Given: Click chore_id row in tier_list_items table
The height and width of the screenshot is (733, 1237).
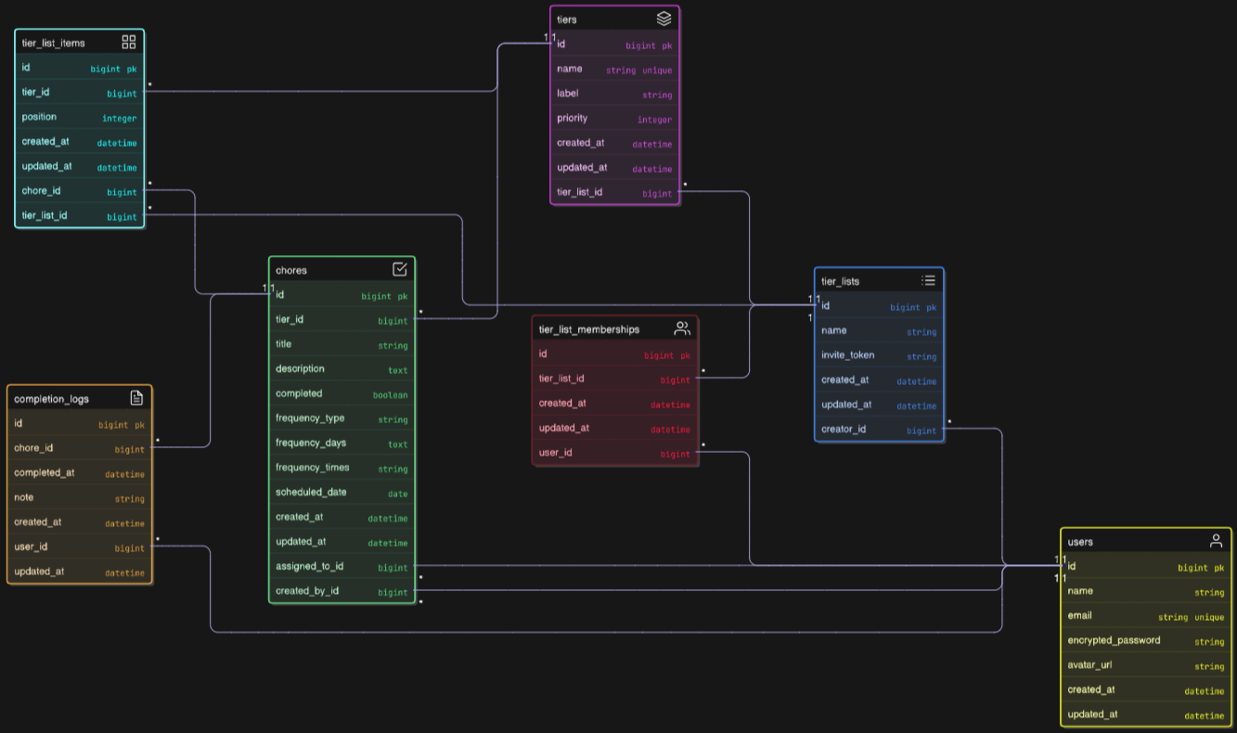Looking at the screenshot, I should (x=80, y=192).
